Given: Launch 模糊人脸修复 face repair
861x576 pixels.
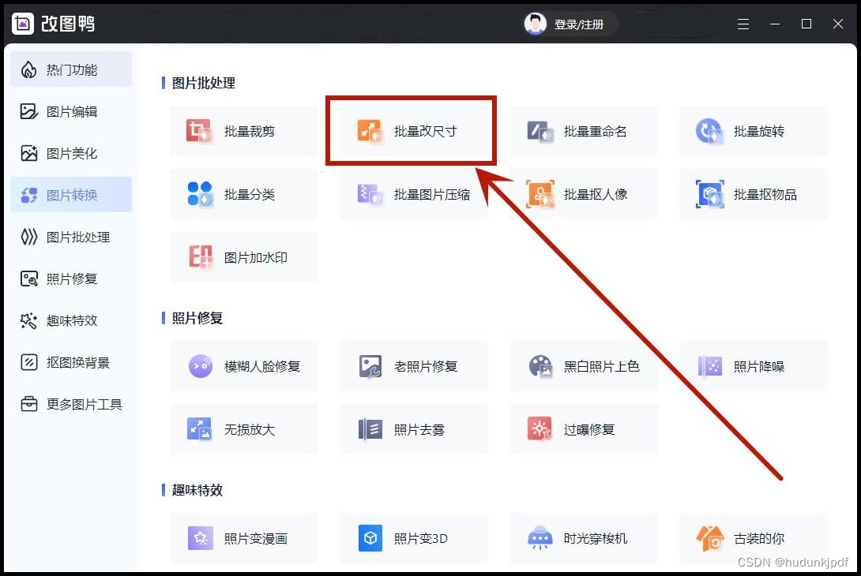Looking at the screenshot, I should (243, 366).
